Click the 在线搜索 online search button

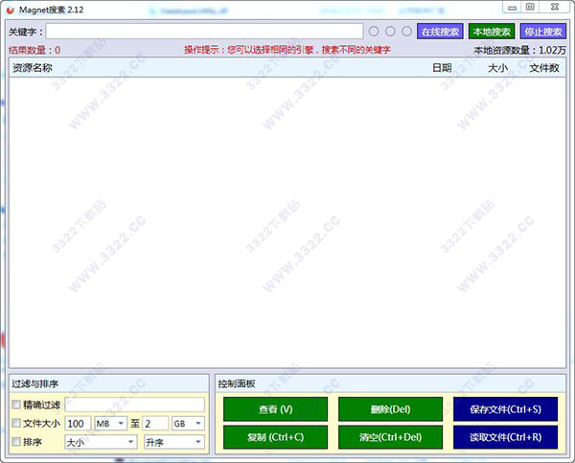440,32
